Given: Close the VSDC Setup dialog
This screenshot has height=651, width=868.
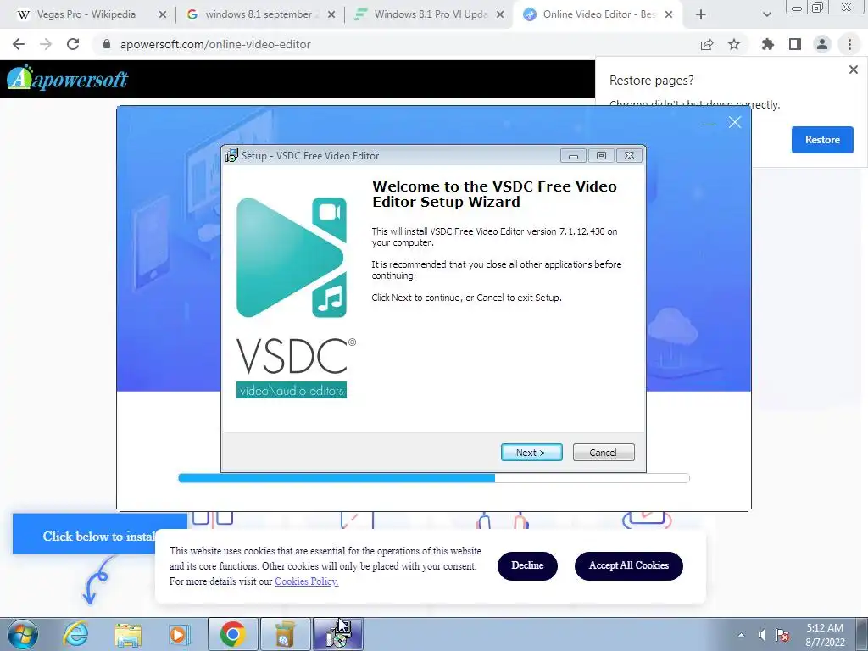Looking at the screenshot, I should pyautogui.click(x=630, y=156).
